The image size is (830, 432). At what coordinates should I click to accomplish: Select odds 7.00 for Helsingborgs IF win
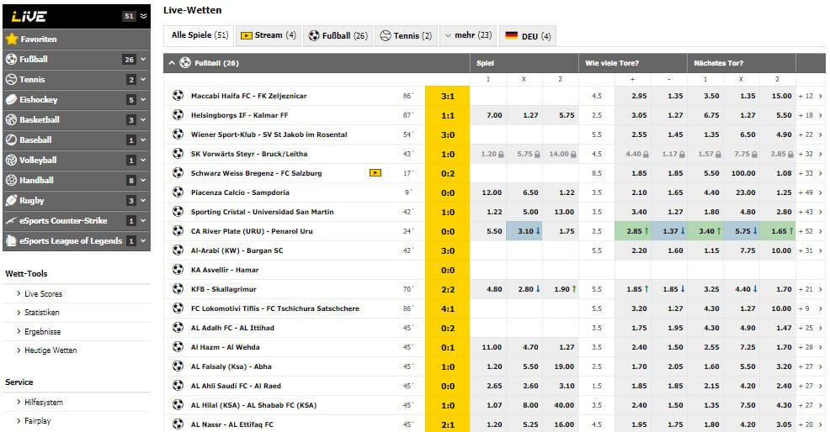(x=488, y=115)
